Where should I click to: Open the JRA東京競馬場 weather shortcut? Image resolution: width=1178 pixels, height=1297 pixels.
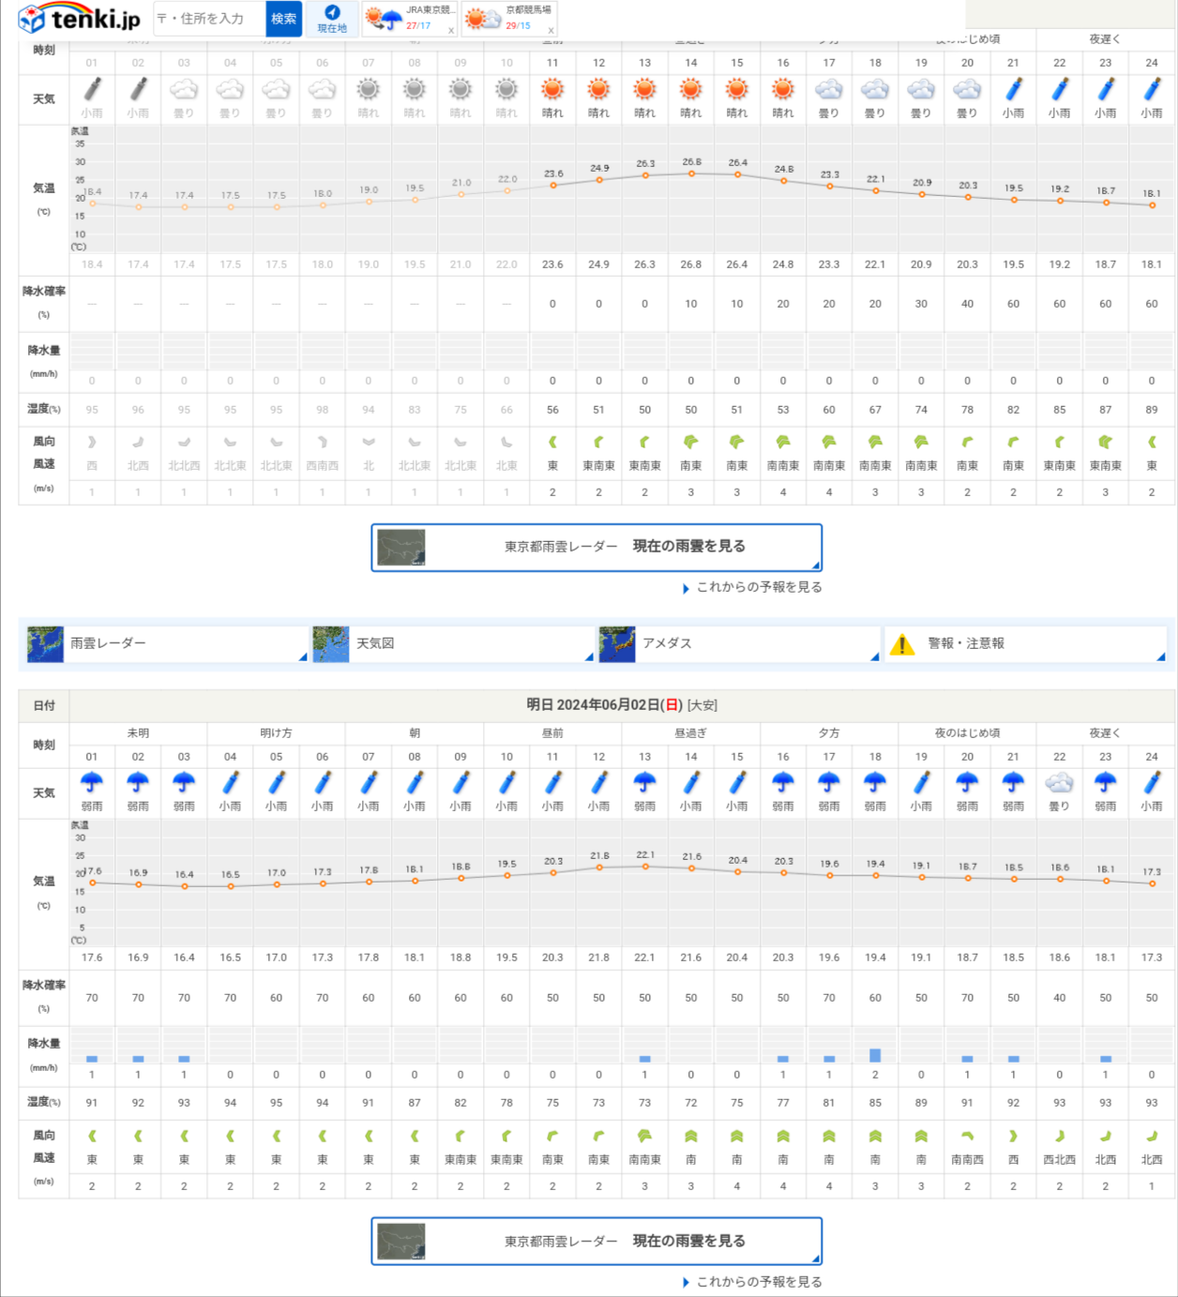click(409, 18)
